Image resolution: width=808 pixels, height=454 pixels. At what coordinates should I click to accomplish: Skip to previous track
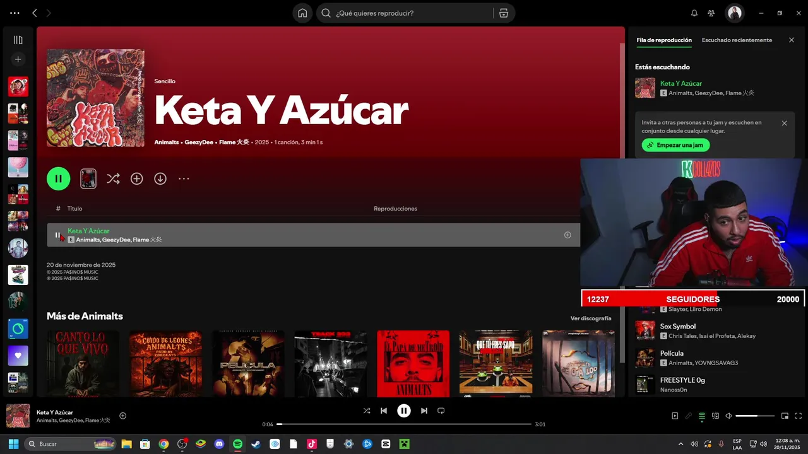click(x=384, y=410)
